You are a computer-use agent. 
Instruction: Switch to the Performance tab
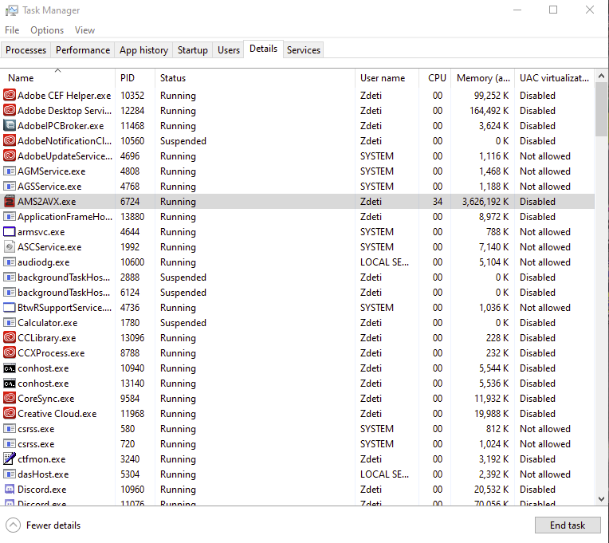click(83, 50)
